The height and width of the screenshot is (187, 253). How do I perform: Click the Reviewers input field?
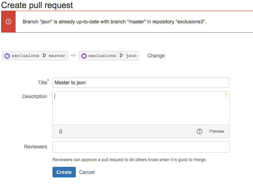[x=141, y=147]
